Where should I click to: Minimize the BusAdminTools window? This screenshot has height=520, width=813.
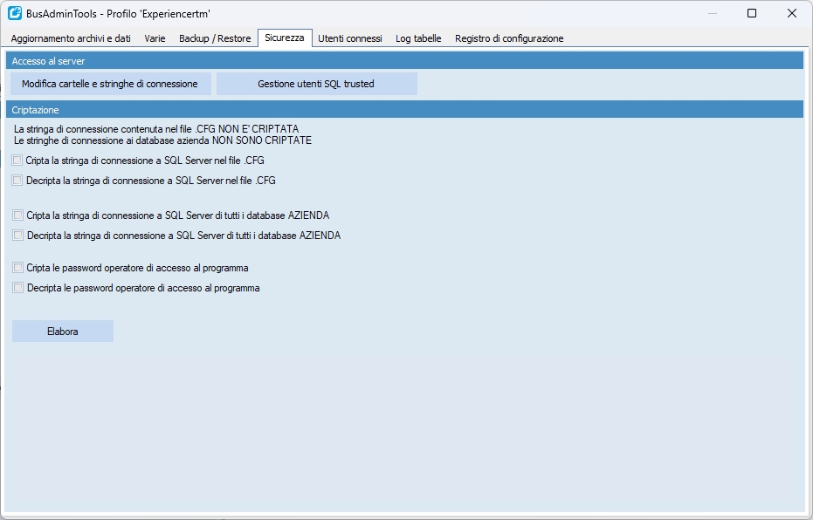[x=713, y=13]
